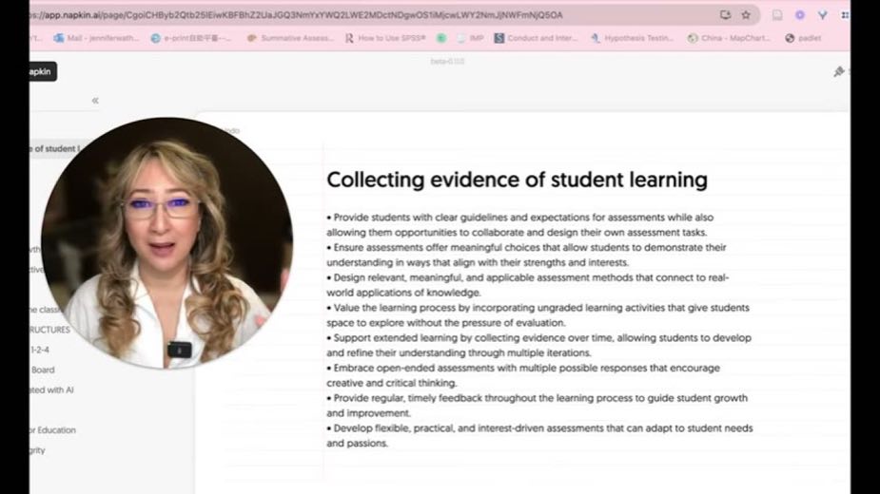Screen dimensions: 880x494
Task: Open the Hypothesis Testin bookmark
Action: pyautogui.click(x=632, y=38)
